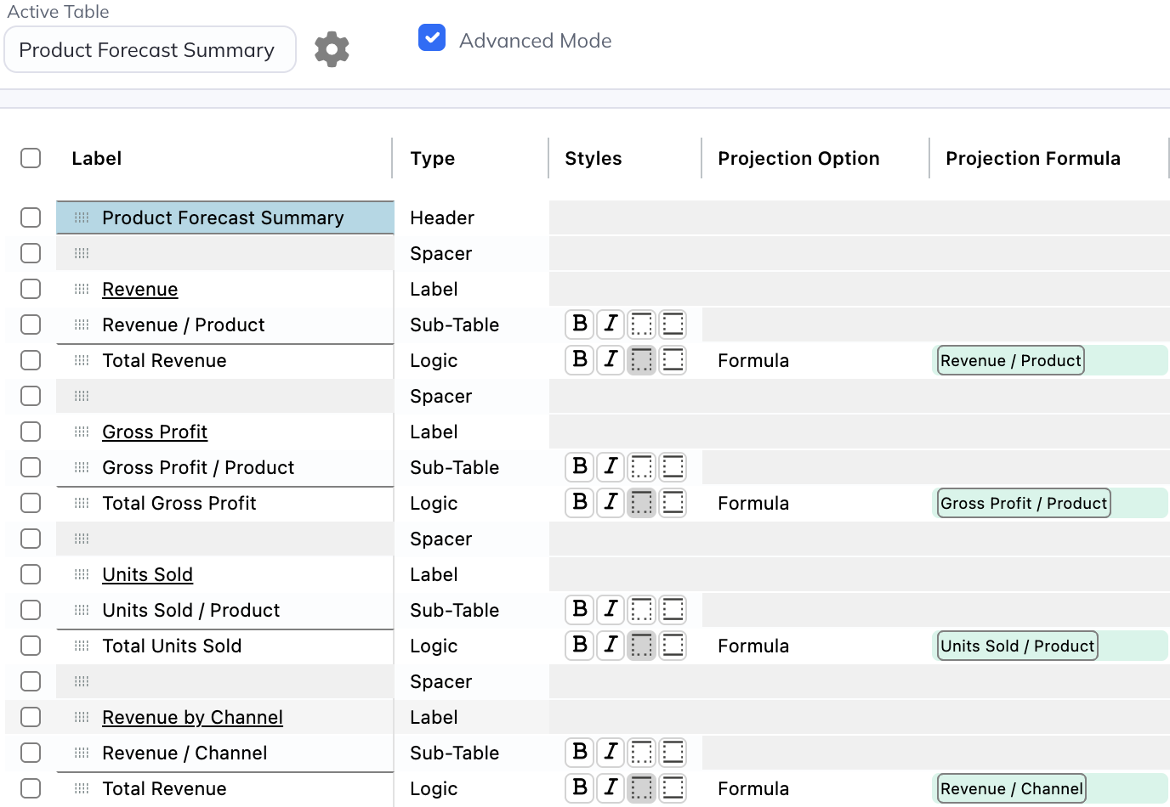Click the underlined Gross Profit label
1170x807 pixels.
click(x=155, y=432)
